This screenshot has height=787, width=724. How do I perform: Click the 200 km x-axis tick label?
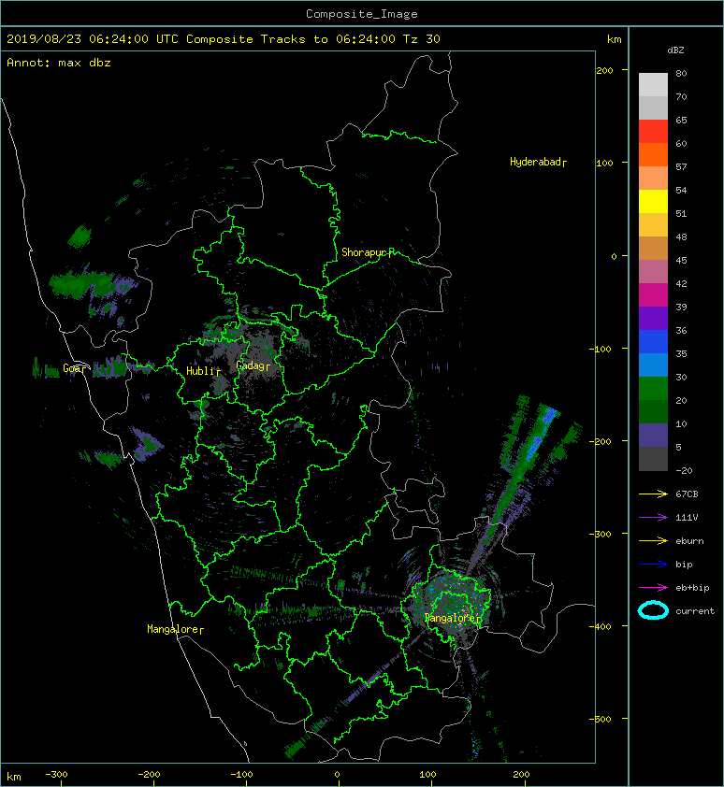[521, 775]
